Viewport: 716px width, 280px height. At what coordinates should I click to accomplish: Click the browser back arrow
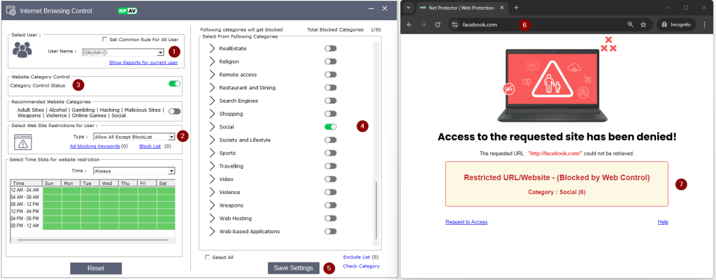point(409,24)
